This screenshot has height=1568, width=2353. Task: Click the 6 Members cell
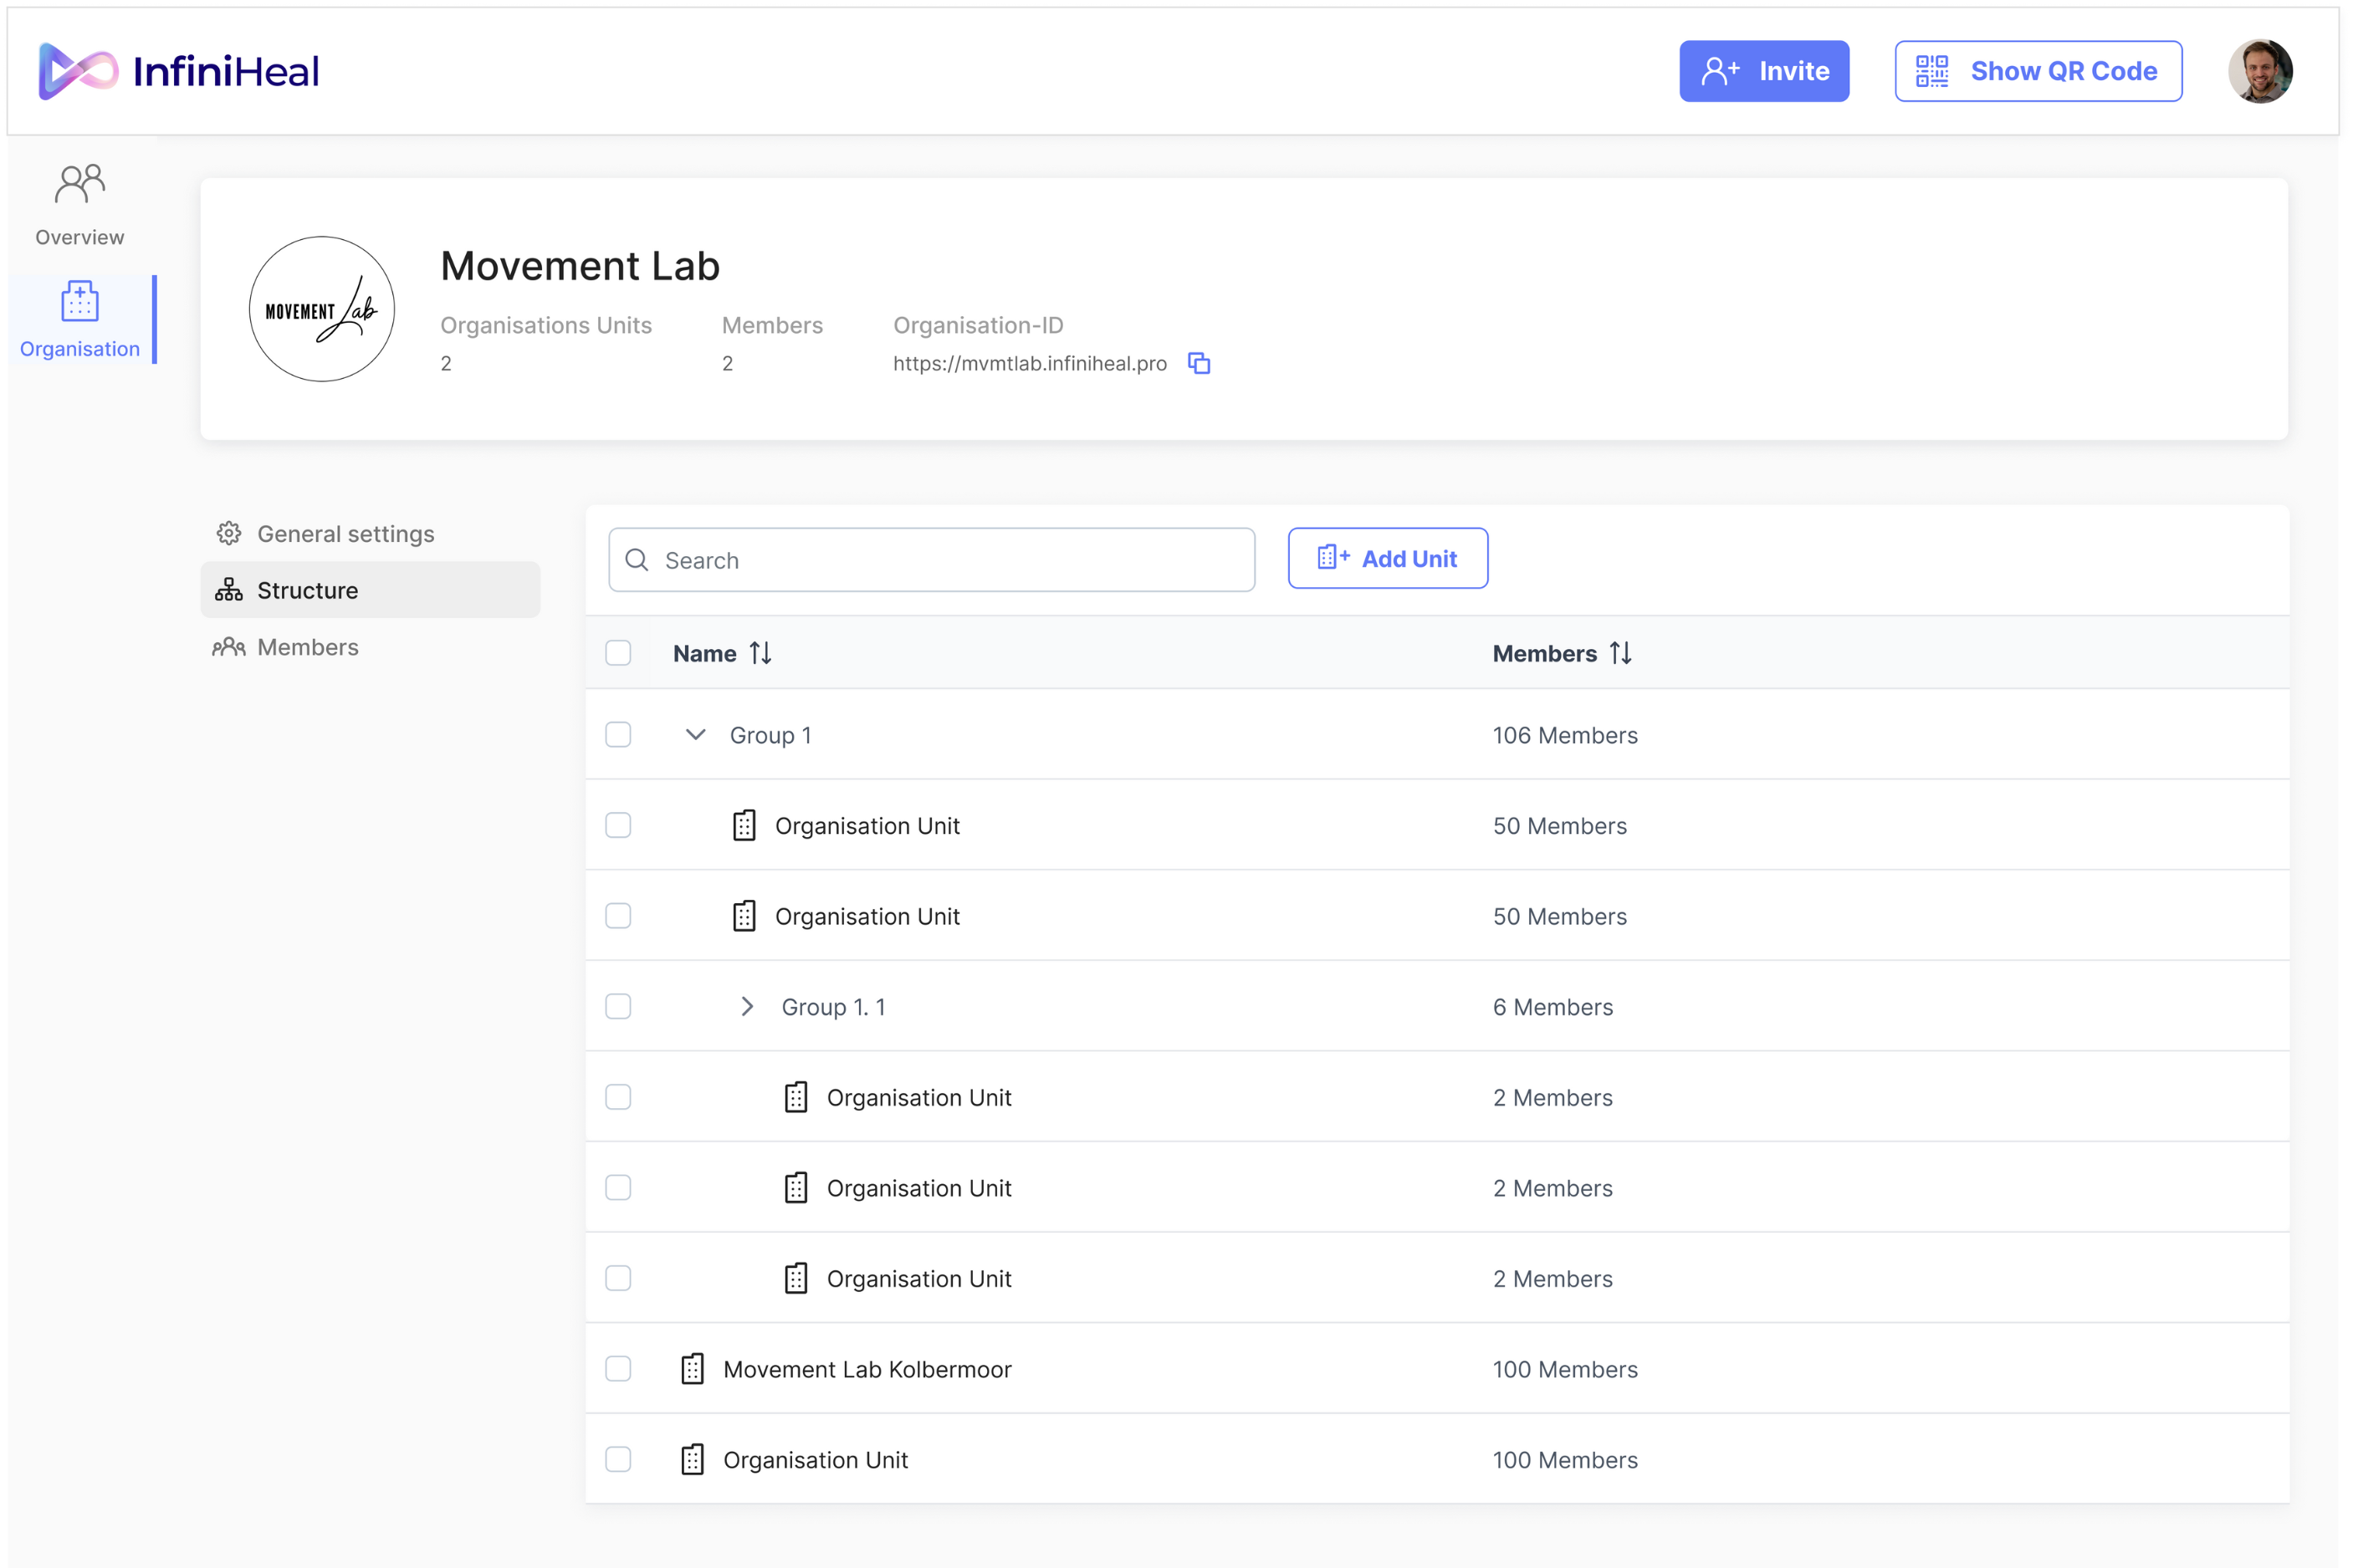[1552, 1007]
